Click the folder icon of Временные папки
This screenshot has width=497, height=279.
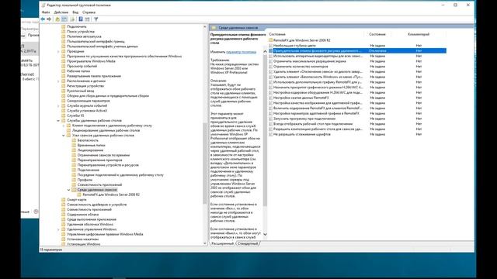(x=74, y=145)
